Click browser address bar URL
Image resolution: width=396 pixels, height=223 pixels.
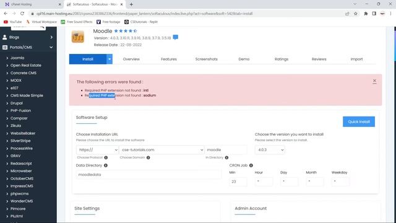[x=144, y=14]
